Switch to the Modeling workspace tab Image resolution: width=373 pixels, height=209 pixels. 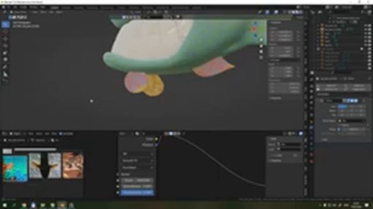click(66, 8)
